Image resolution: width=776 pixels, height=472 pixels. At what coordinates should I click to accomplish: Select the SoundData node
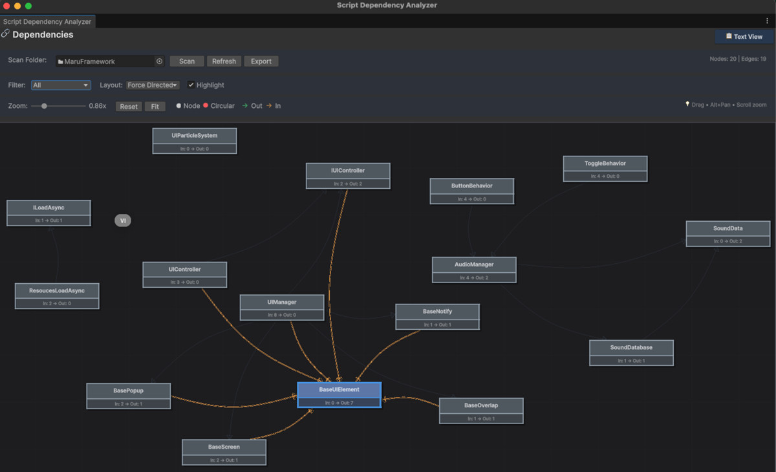728,233
